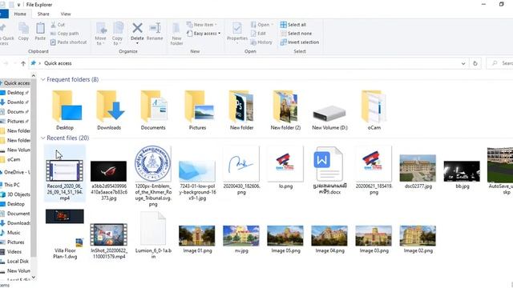
Task: Open 3D Objects in navigation pane
Action: 15,194
